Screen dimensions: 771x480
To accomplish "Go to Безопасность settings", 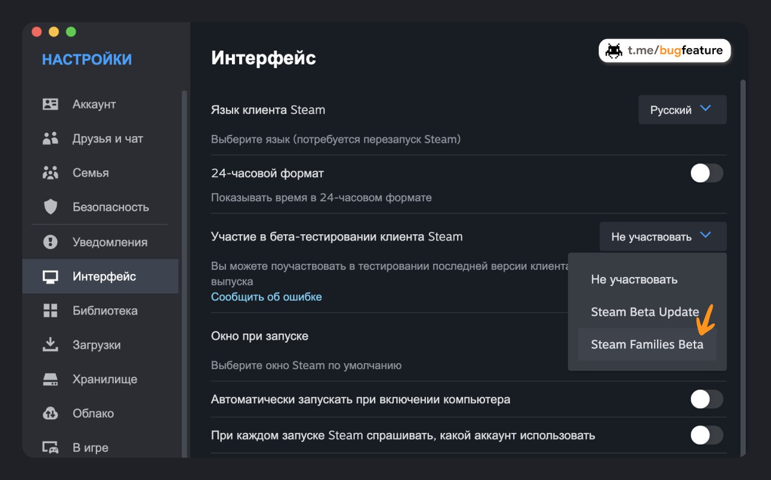I will 100,207.
